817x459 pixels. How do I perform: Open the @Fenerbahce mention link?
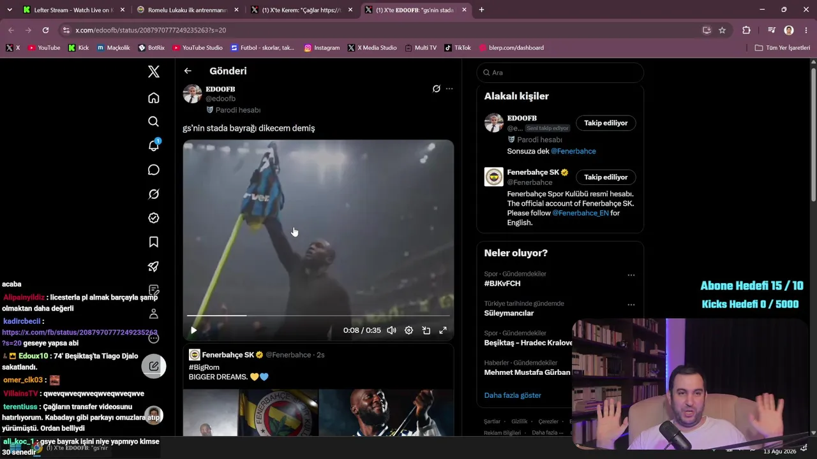coord(573,151)
